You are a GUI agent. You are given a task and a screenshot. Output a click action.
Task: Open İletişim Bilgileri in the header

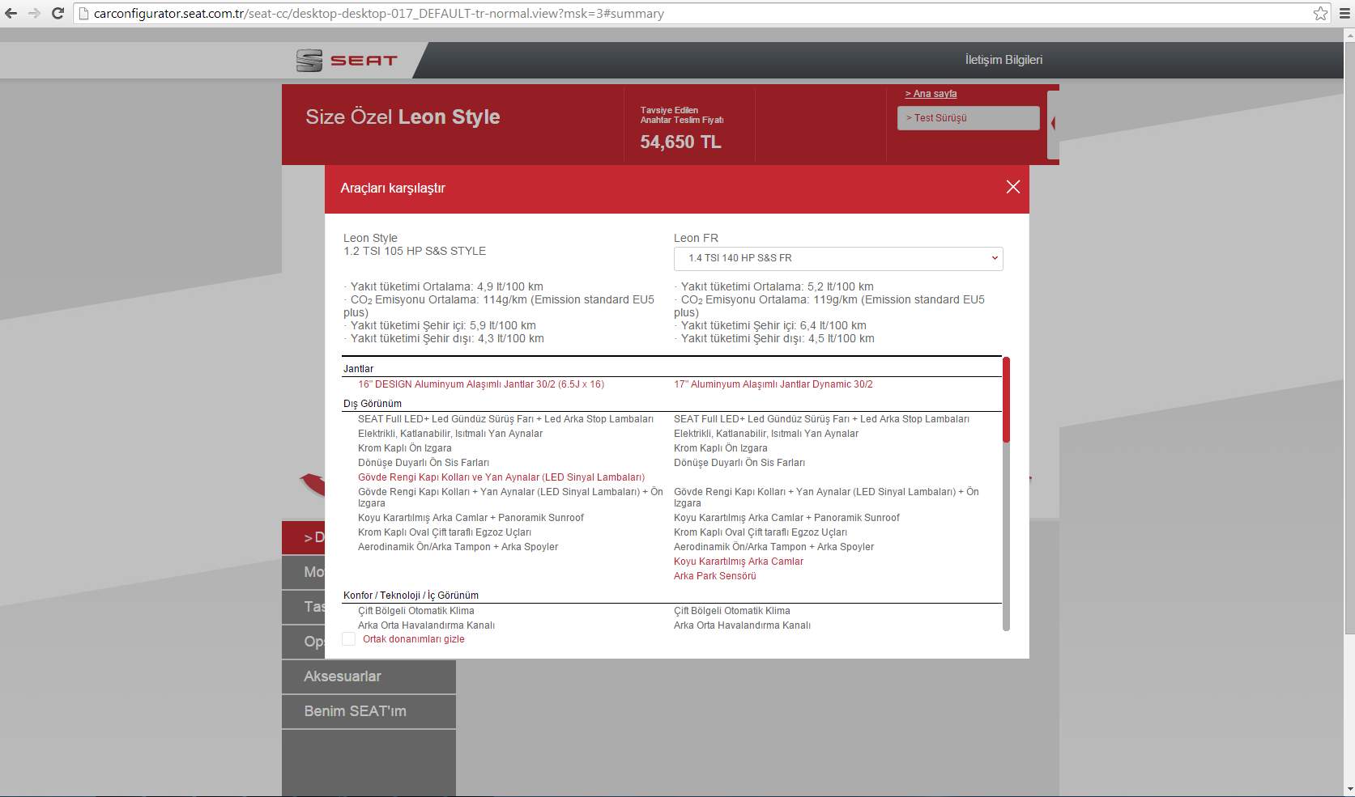click(x=1003, y=60)
